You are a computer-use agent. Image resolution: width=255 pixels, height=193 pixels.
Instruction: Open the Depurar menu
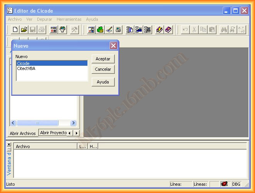44,19
